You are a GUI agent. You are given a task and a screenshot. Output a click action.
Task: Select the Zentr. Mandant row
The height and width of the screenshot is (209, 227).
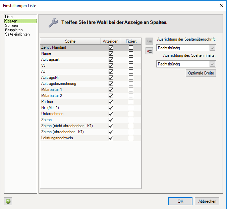click(x=91, y=48)
